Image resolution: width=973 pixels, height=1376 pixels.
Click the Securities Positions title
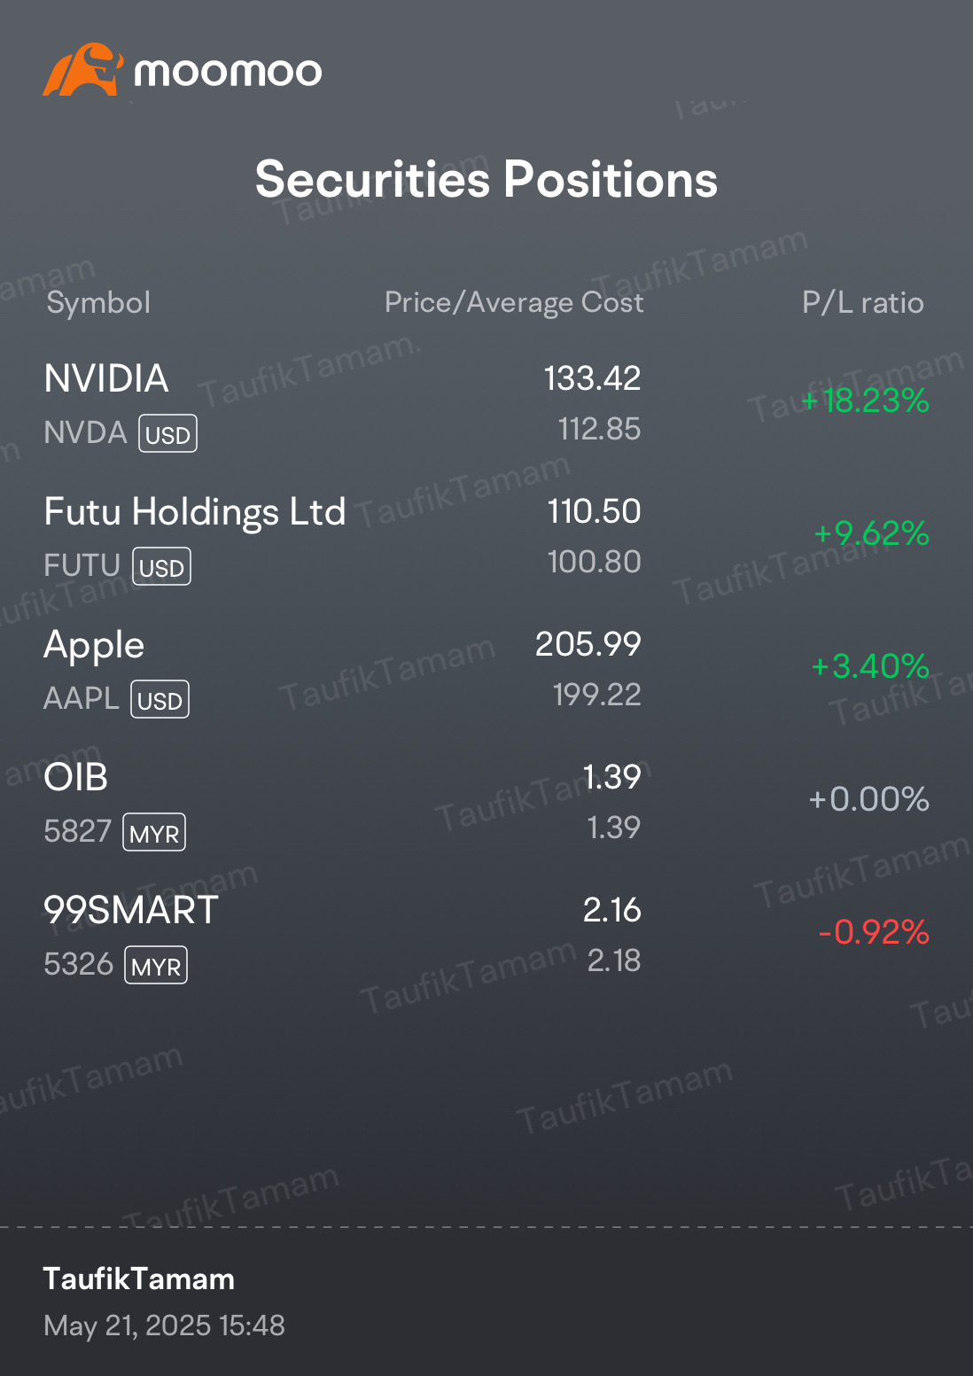tap(486, 180)
